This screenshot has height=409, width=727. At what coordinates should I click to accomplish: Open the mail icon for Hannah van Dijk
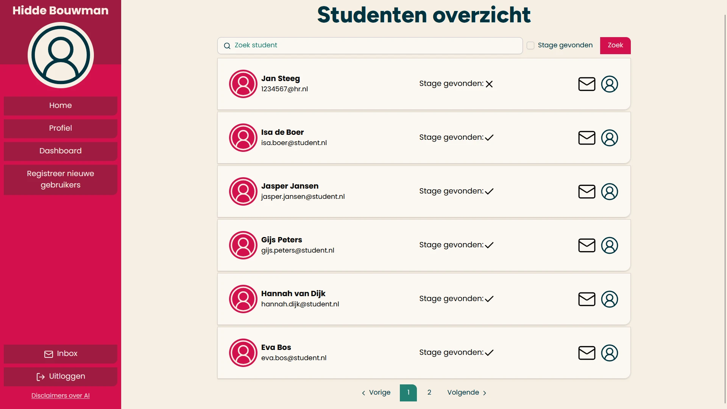pyautogui.click(x=587, y=299)
